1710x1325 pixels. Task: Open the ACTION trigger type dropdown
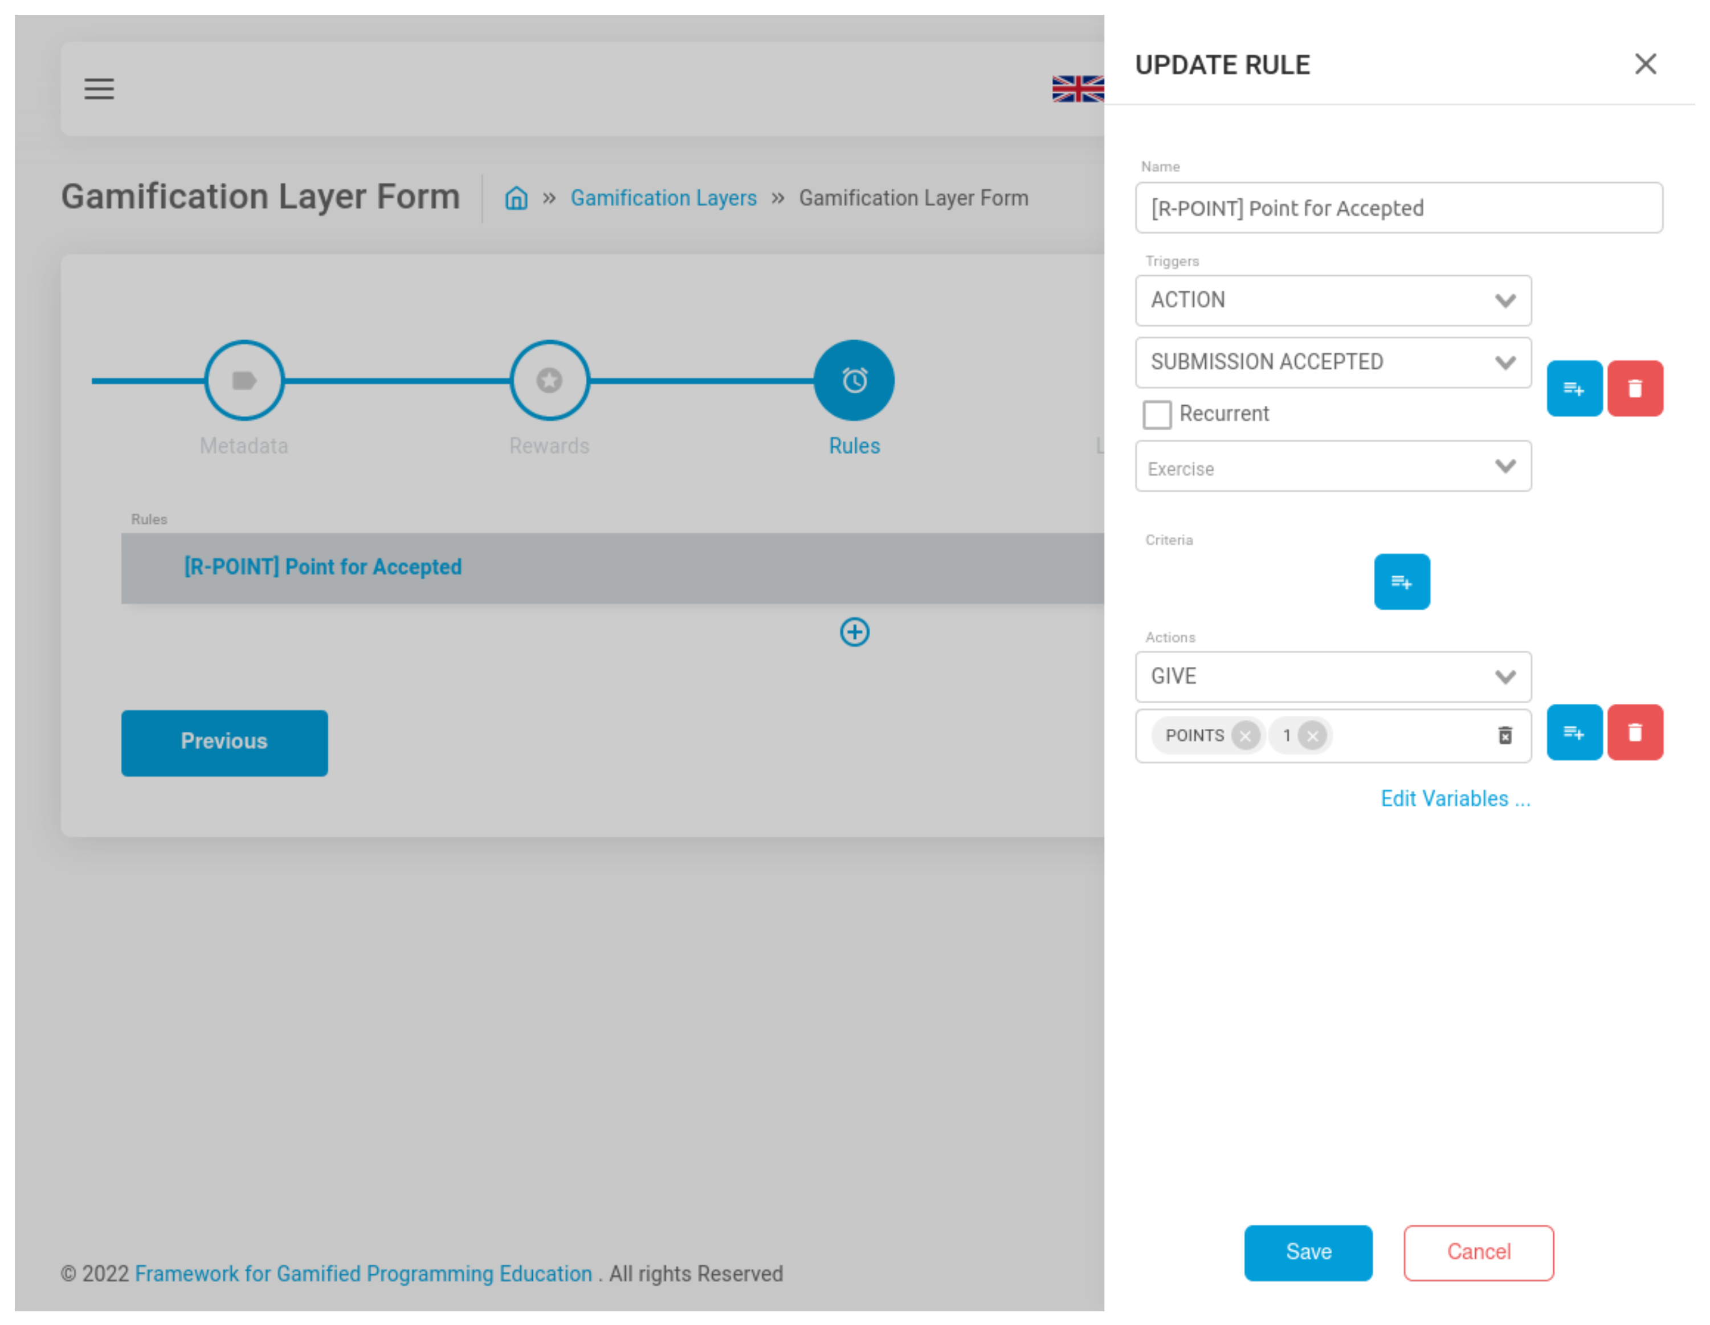click(1333, 301)
